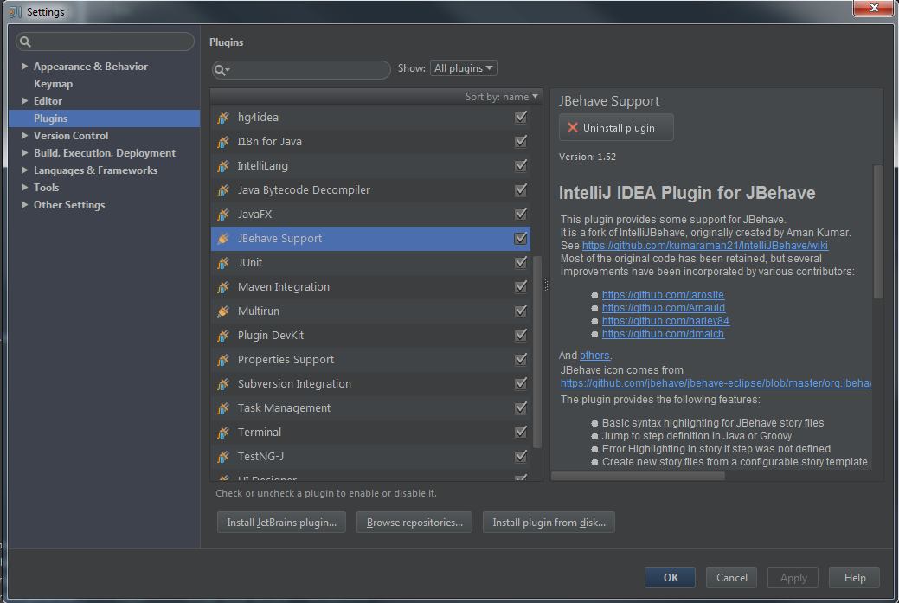The height and width of the screenshot is (603, 899).
Task: Toggle the Multirun plugin checkbox
Action: [521, 311]
